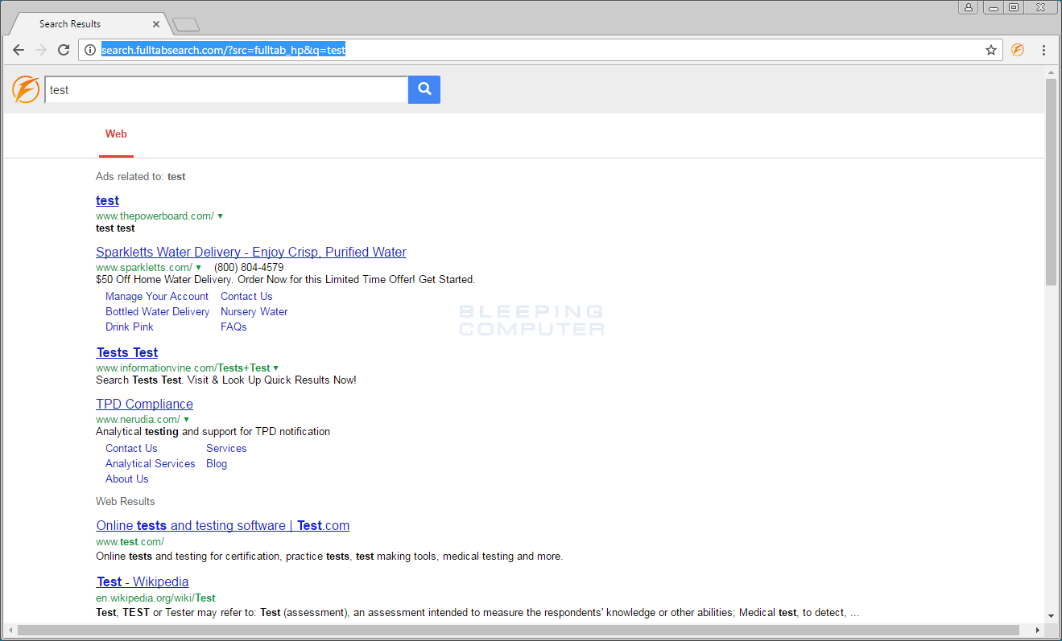Viewport: 1062px width, 641px height.
Task: Click FAQs sitelink
Action: tap(233, 327)
